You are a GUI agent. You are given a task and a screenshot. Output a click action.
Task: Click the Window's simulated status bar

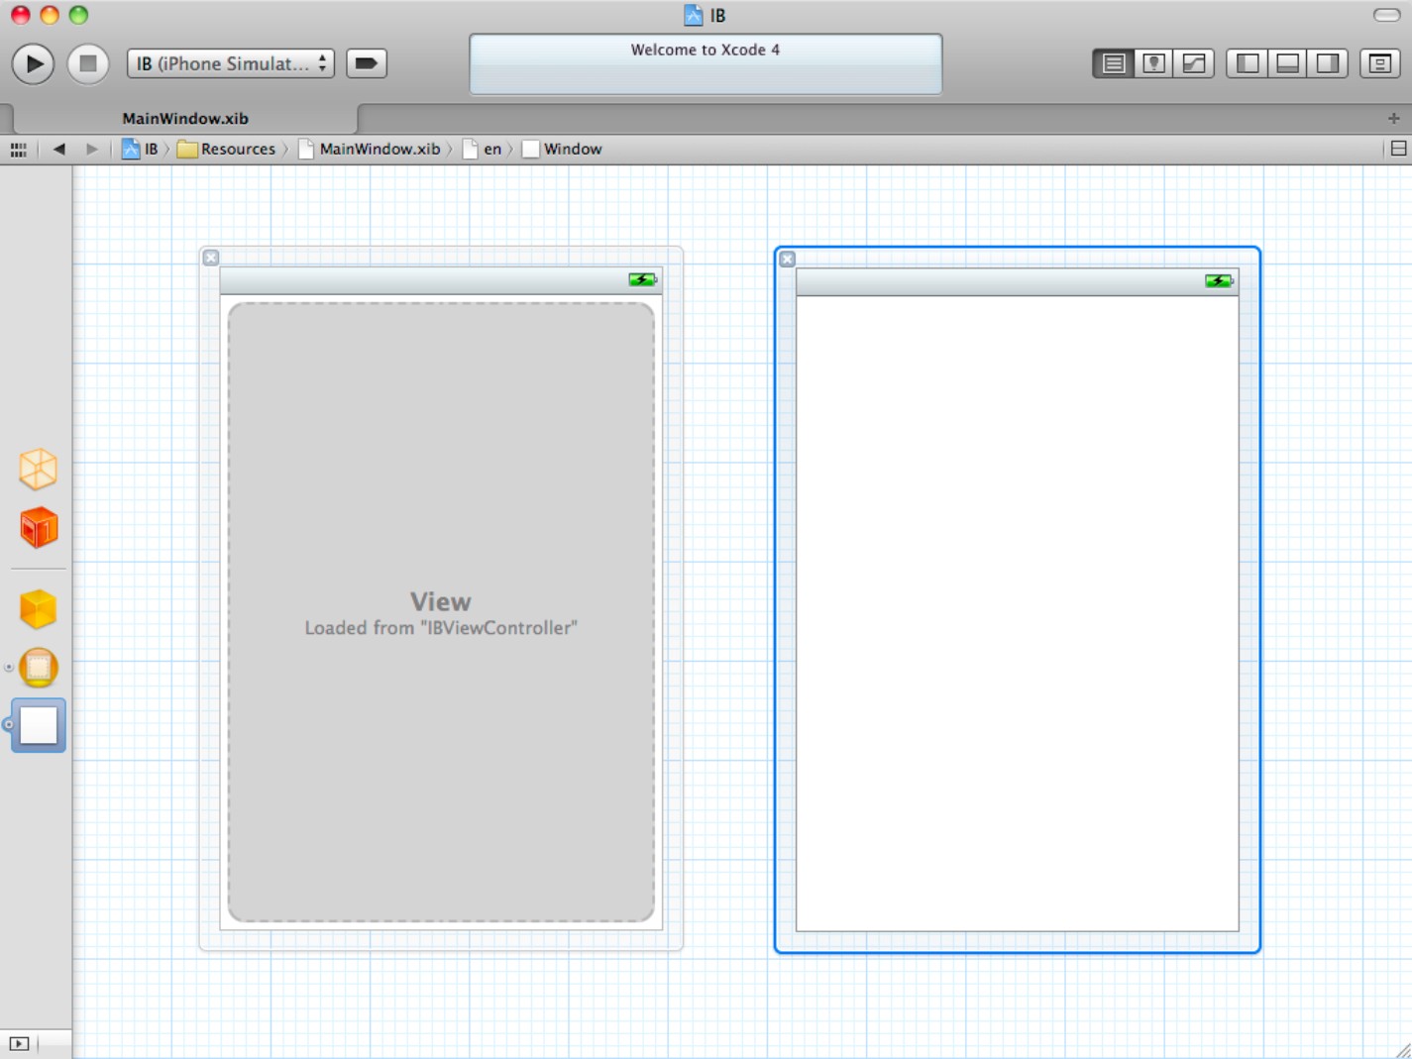point(1018,282)
